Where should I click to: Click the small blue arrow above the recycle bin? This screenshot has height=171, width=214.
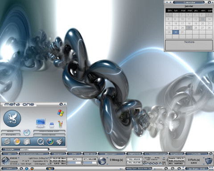tap(204, 158)
